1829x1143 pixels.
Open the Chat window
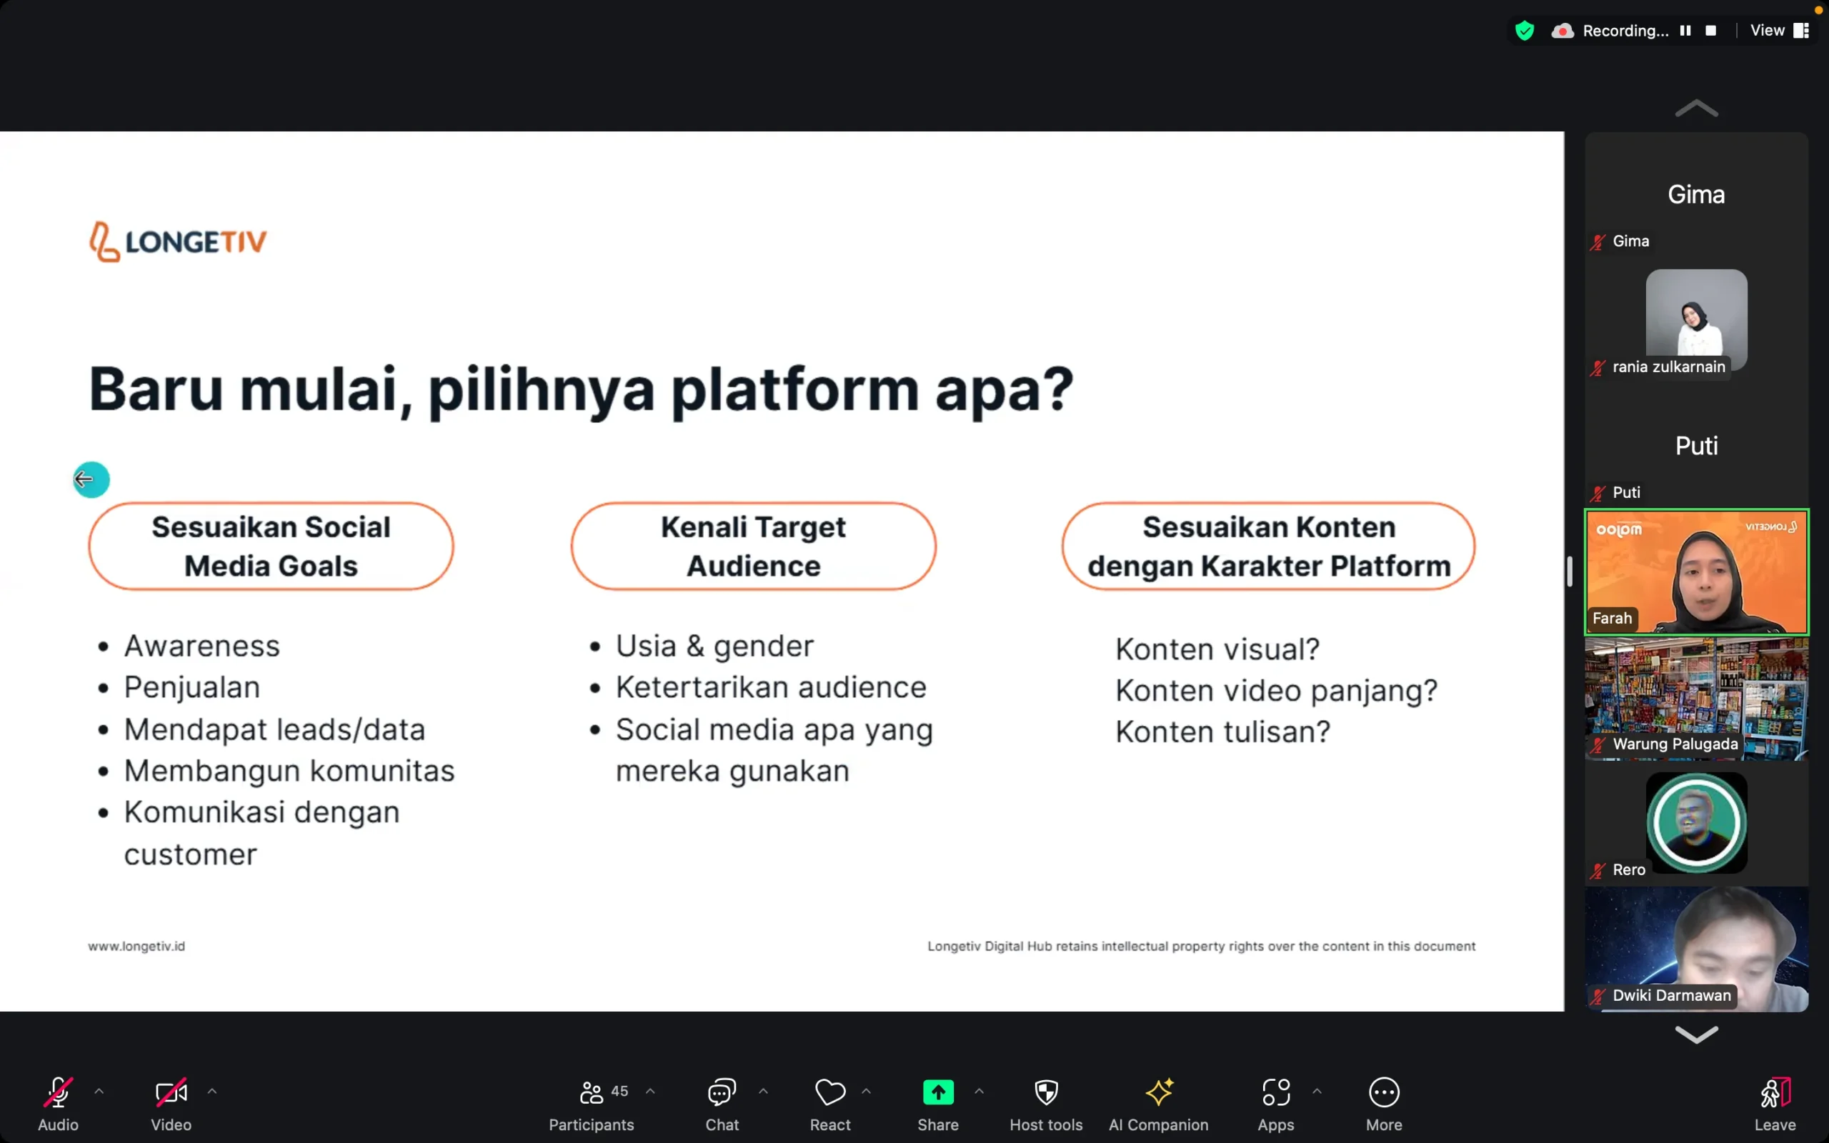722,1103
